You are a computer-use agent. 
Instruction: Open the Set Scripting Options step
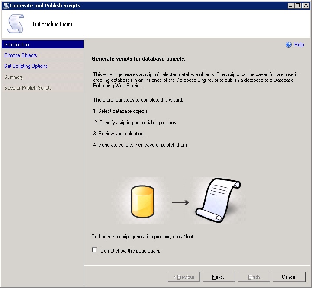point(26,66)
